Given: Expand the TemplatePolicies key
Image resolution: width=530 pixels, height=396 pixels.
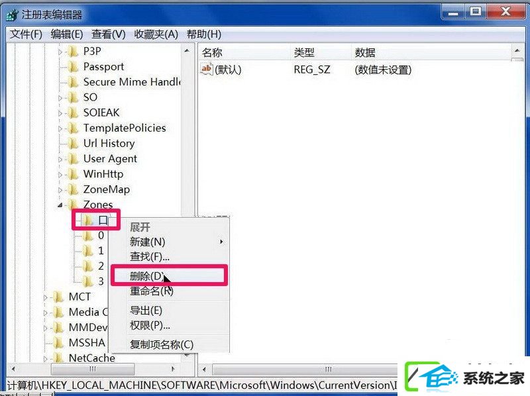Looking at the screenshot, I should 60,128.
